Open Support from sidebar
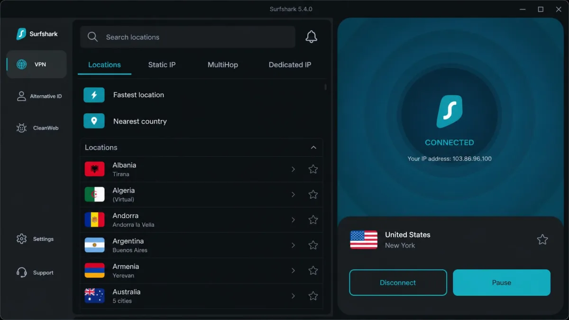Viewport: 569px width, 320px height. 35,273
